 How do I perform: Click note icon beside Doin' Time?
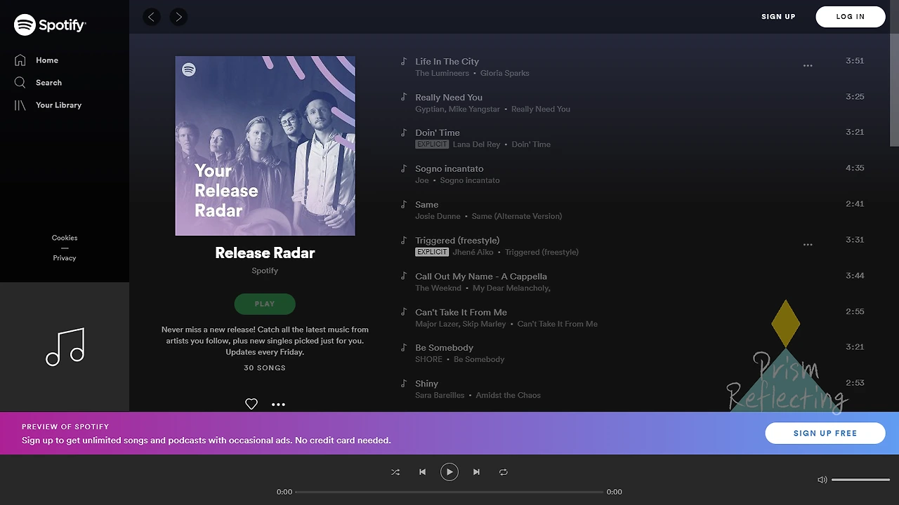(x=403, y=133)
